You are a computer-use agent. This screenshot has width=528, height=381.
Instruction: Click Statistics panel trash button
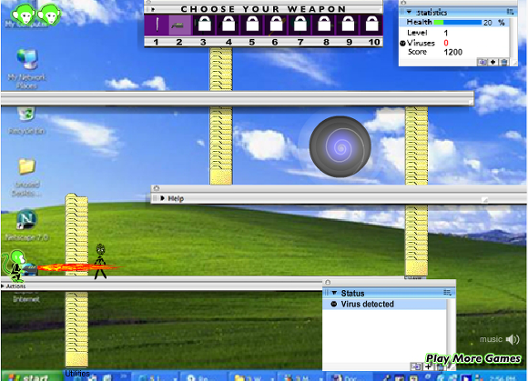503,62
